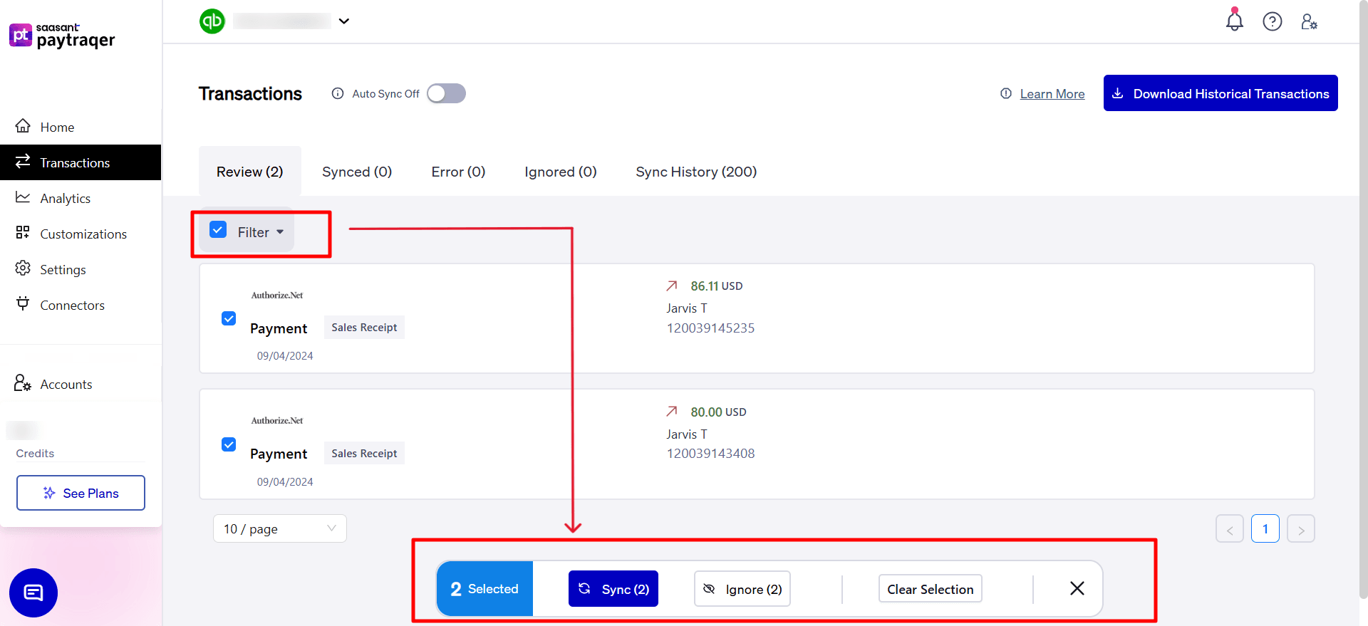This screenshot has width=1368, height=626.
Task: Open user account settings icon in header
Action: click(x=1309, y=21)
